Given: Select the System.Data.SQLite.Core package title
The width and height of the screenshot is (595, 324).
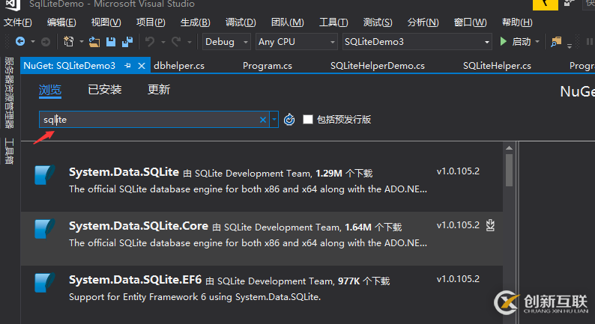Looking at the screenshot, I should (139, 226).
